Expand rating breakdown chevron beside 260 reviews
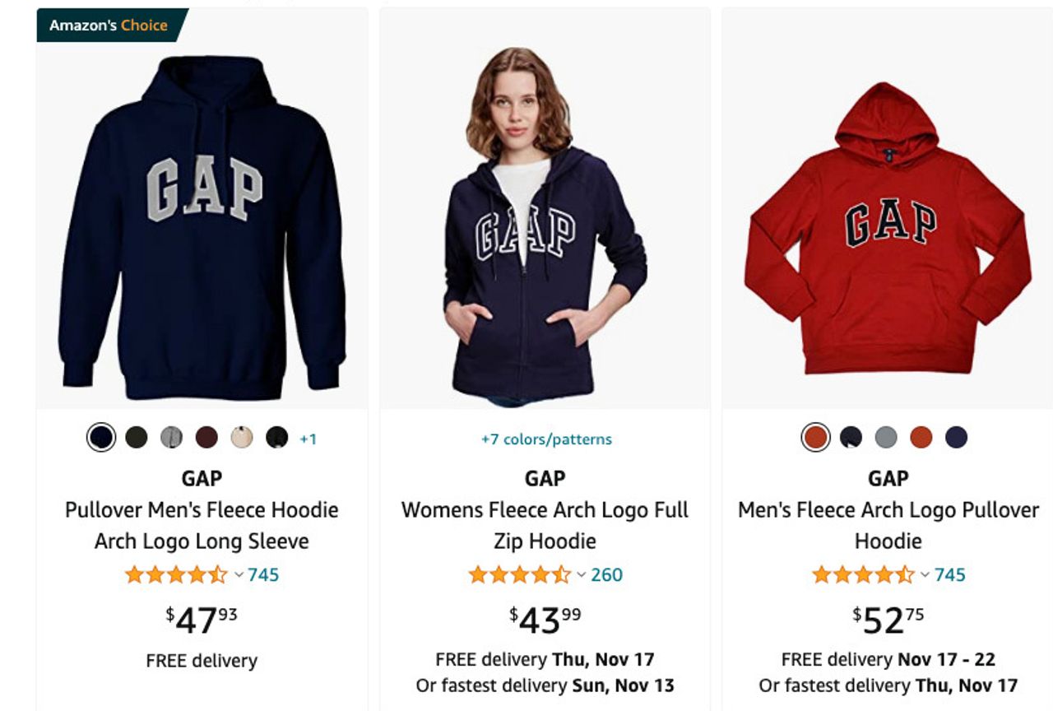The width and height of the screenshot is (1053, 711). click(582, 574)
